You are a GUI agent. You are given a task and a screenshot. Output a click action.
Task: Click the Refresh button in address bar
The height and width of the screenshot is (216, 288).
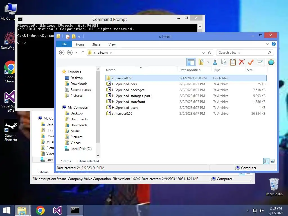pos(210,53)
